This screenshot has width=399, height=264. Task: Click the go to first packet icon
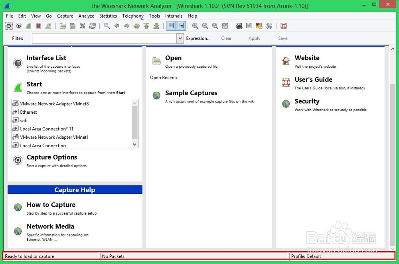(x=146, y=26)
